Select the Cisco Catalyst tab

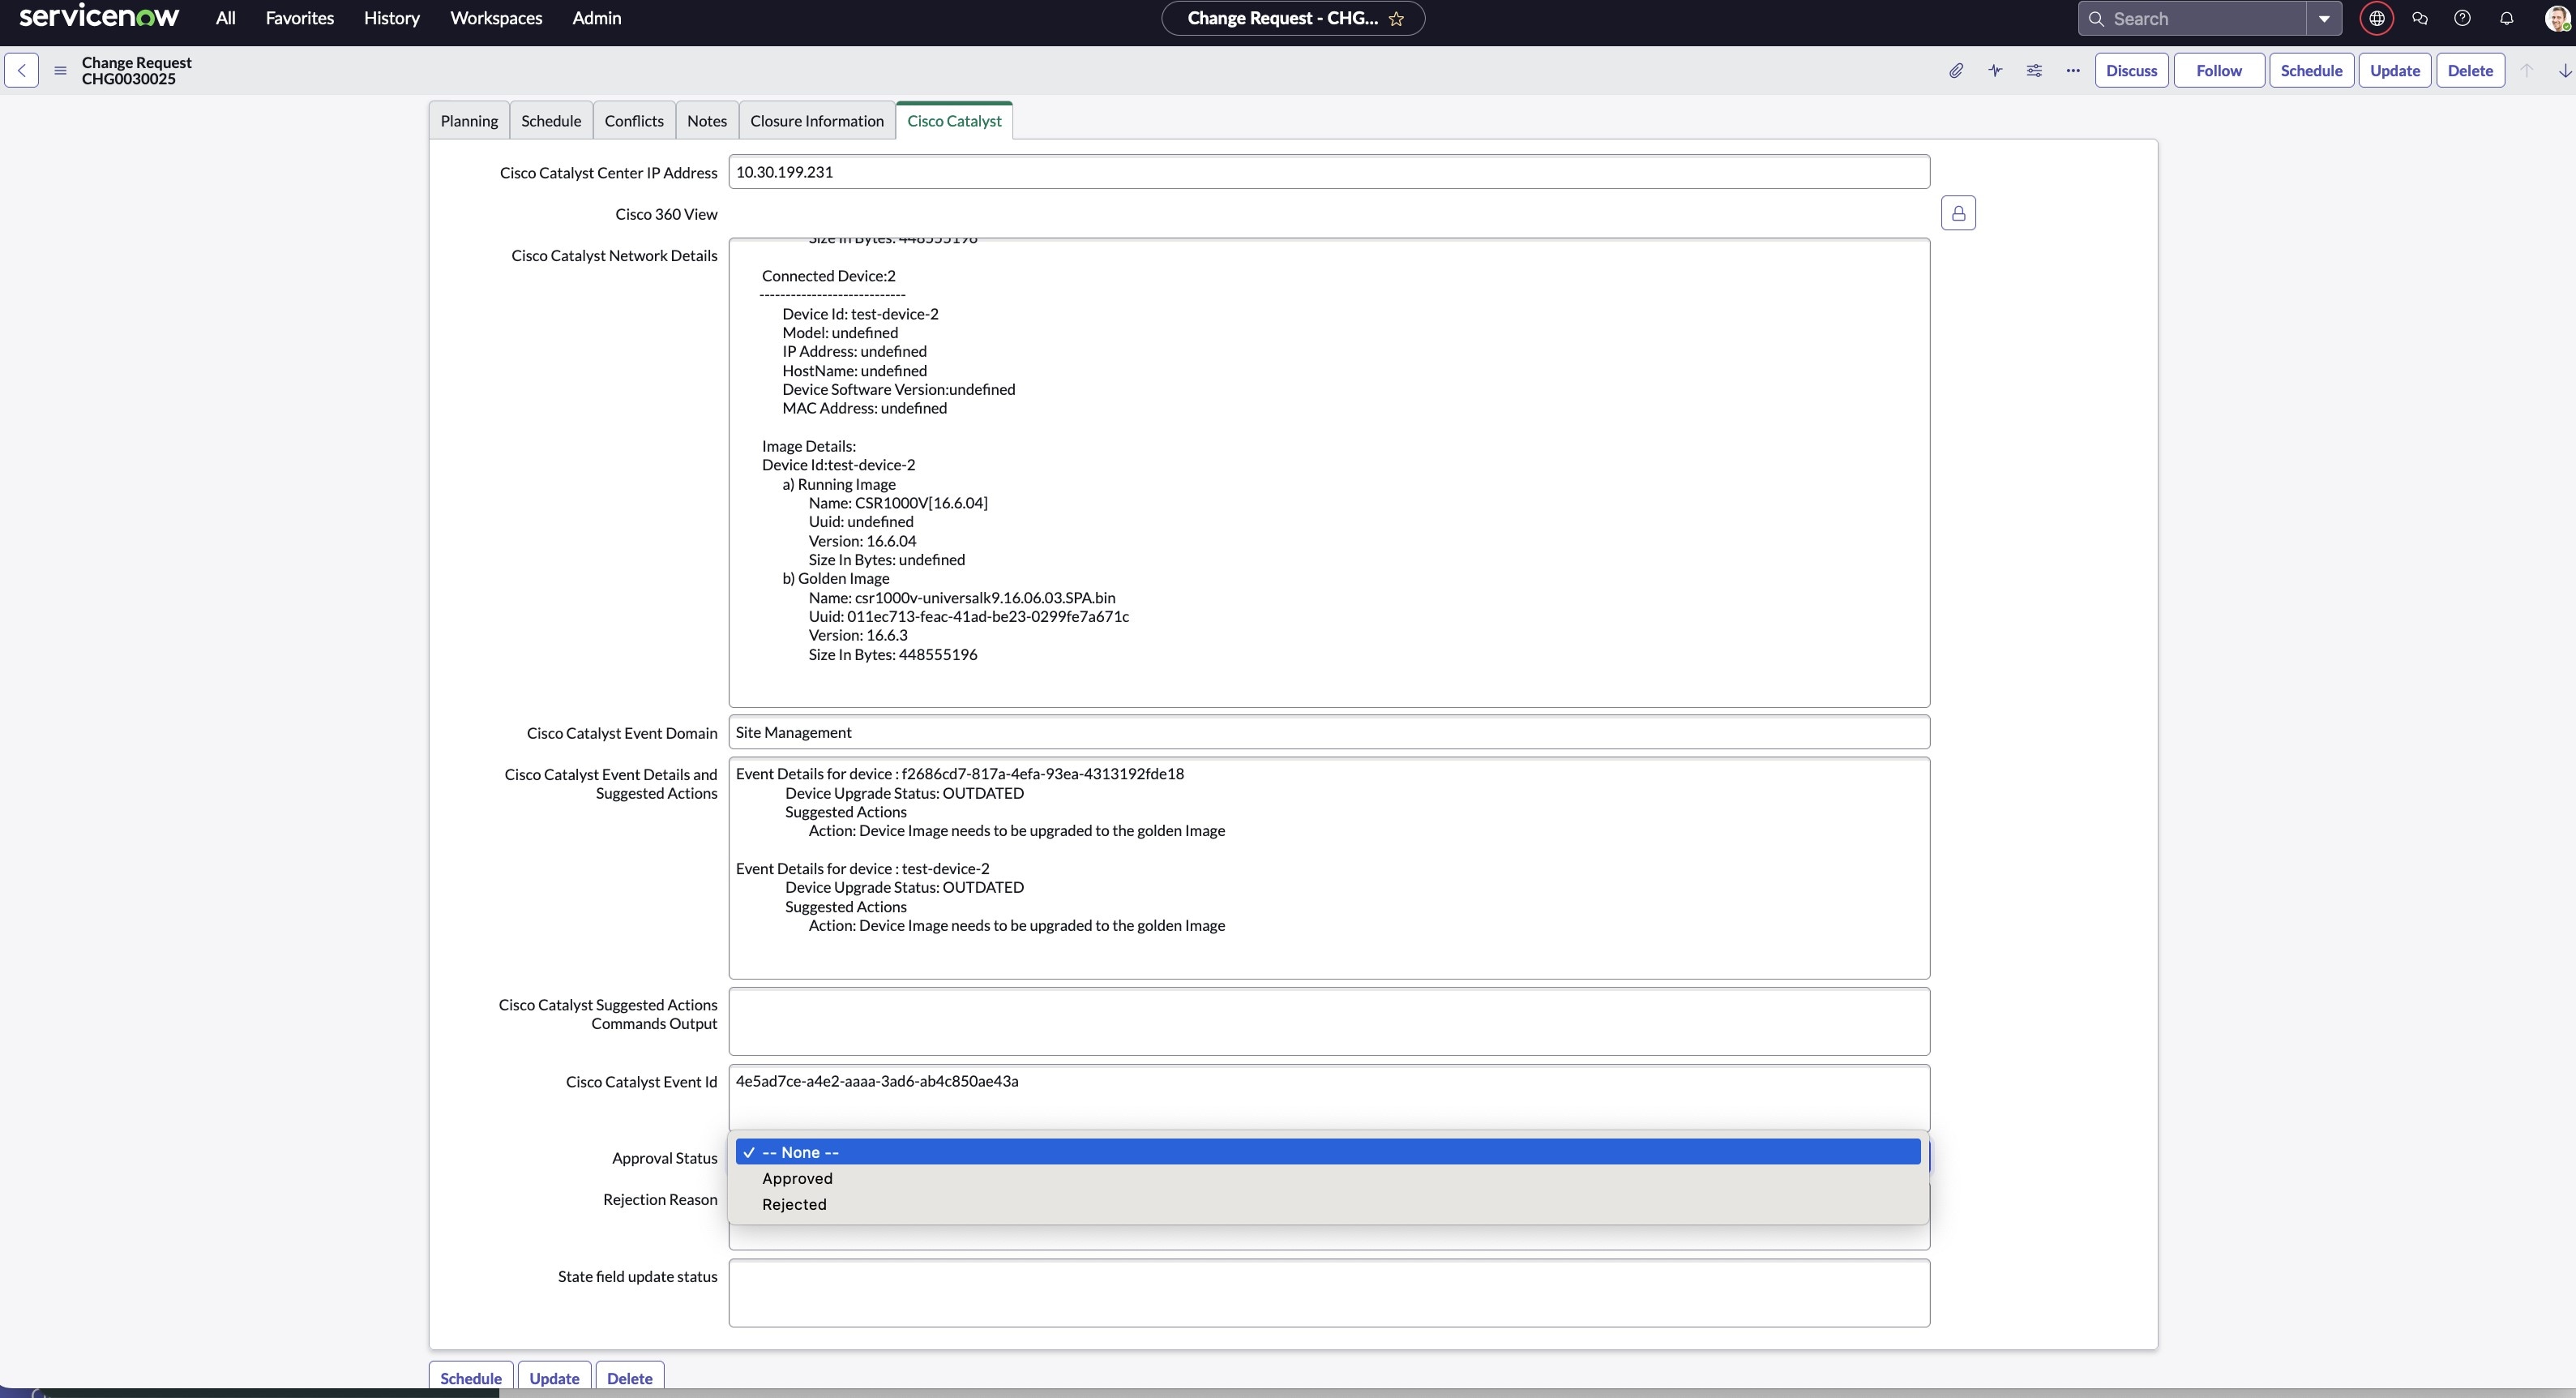pyautogui.click(x=954, y=120)
